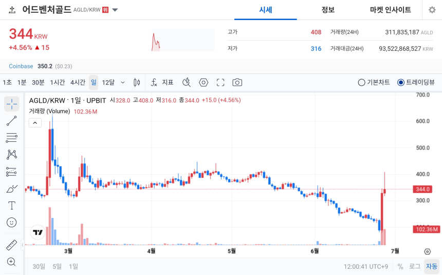The image size is (442, 275).
Task: Collapse the indicator legend chevron
Action: [35, 123]
